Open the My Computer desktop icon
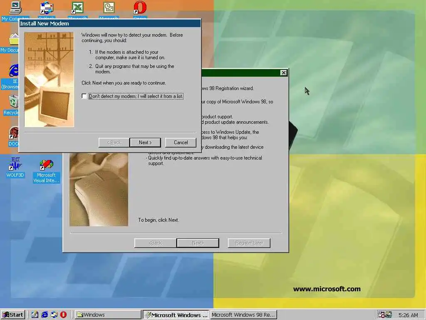 (15, 7)
